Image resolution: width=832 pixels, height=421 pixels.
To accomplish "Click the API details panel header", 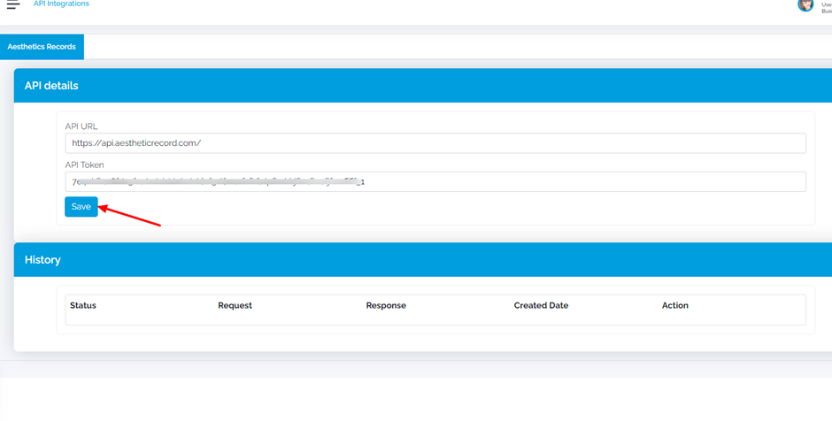I will [422, 86].
